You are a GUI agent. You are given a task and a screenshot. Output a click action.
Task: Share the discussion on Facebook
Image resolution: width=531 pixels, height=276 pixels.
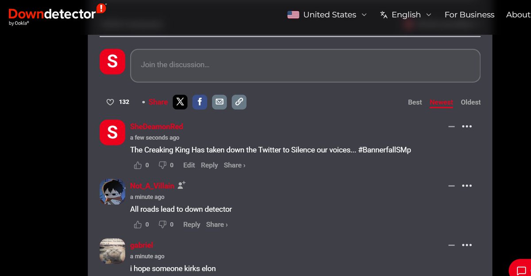tap(200, 102)
